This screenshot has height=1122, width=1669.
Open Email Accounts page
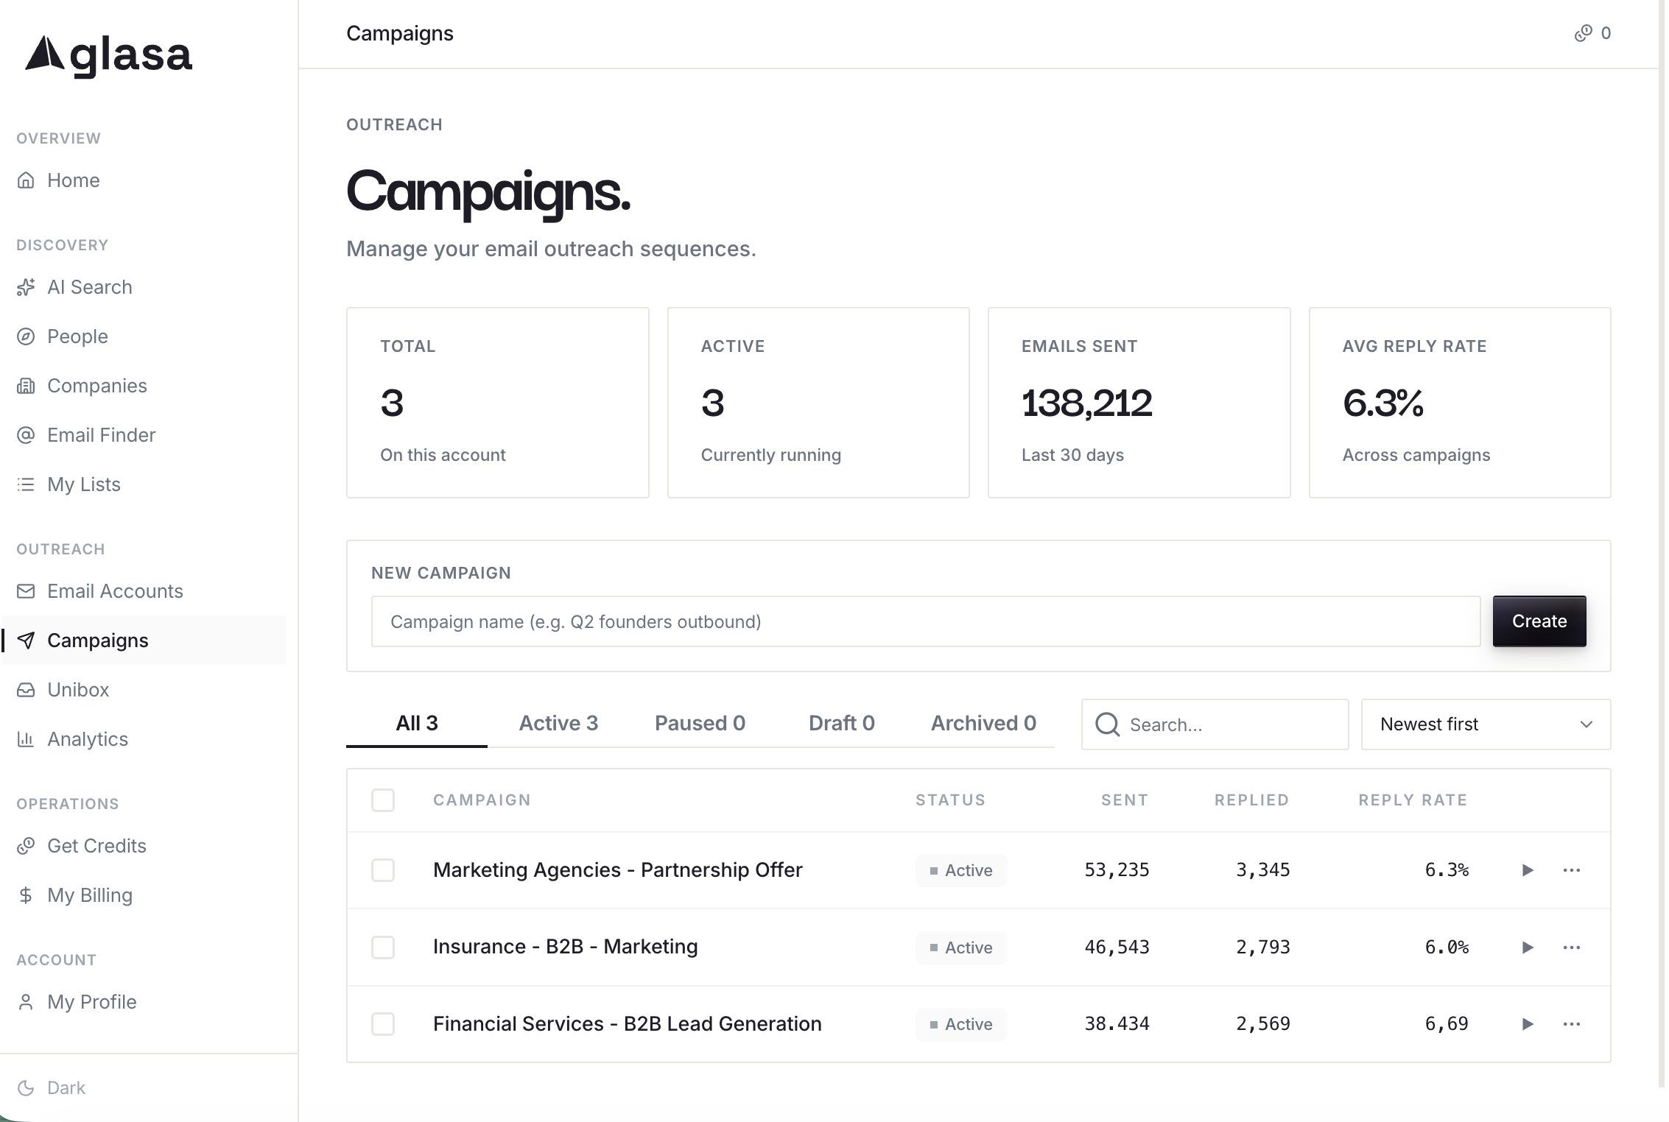tap(143, 591)
